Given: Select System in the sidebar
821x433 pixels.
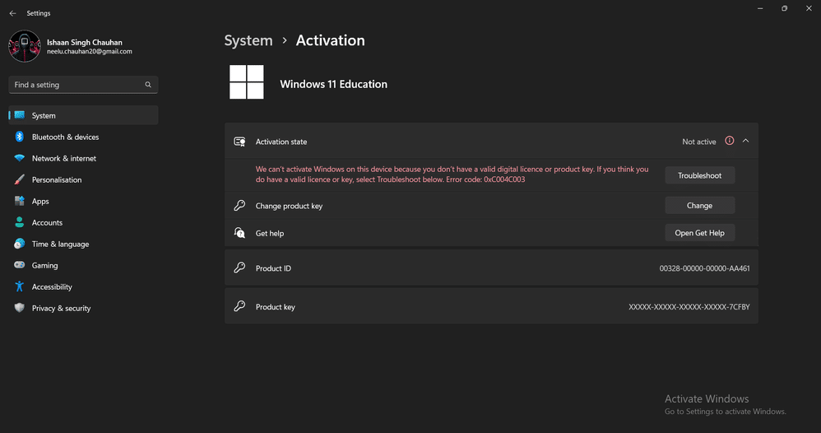Looking at the screenshot, I should 83,115.
